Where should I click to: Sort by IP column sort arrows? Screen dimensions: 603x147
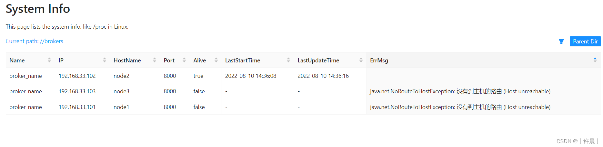pyautogui.click(x=105, y=60)
